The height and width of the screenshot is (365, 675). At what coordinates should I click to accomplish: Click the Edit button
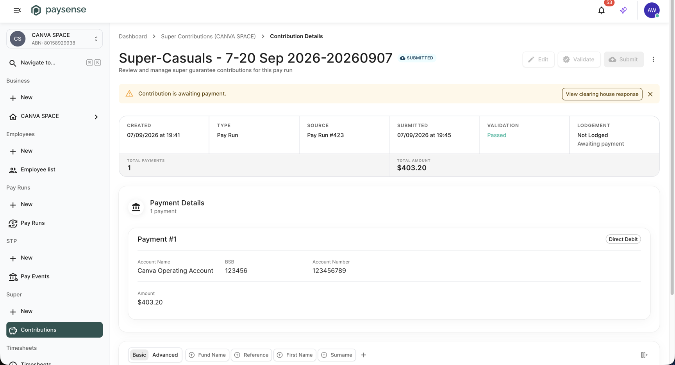[x=538, y=59]
